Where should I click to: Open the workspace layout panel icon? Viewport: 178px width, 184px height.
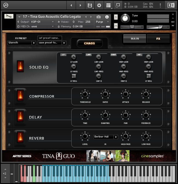point(108,5)
